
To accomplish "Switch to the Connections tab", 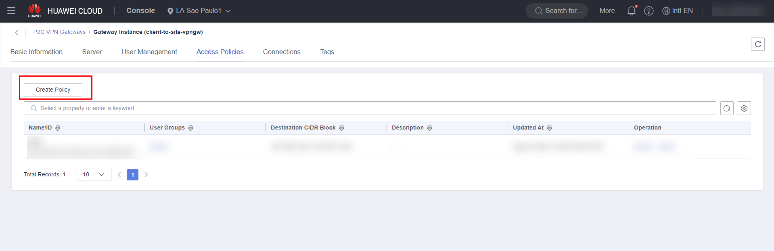I will point(281,52).
